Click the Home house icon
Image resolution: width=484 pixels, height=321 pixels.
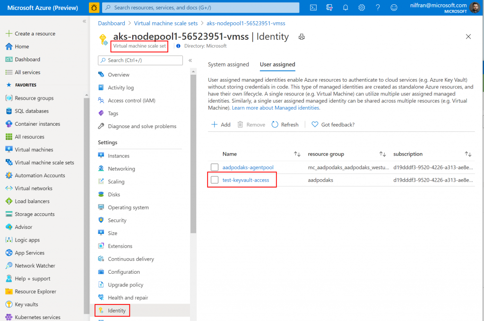pyautogui.click(x=9, y=46)
